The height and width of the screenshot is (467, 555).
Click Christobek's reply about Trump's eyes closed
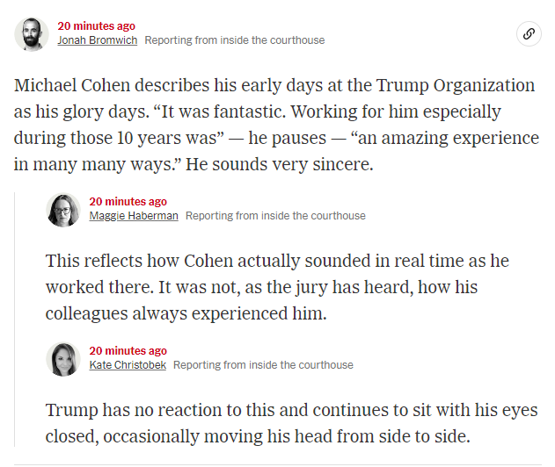click(291, 423)
